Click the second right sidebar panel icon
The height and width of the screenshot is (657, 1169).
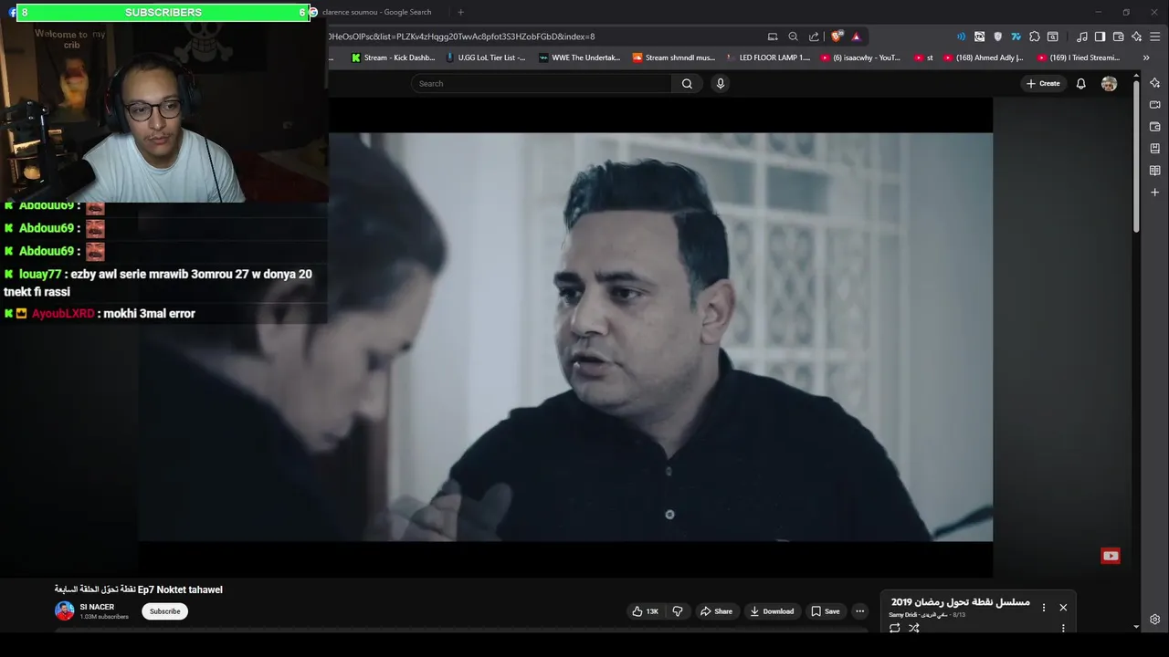[x=1155, y=105]
